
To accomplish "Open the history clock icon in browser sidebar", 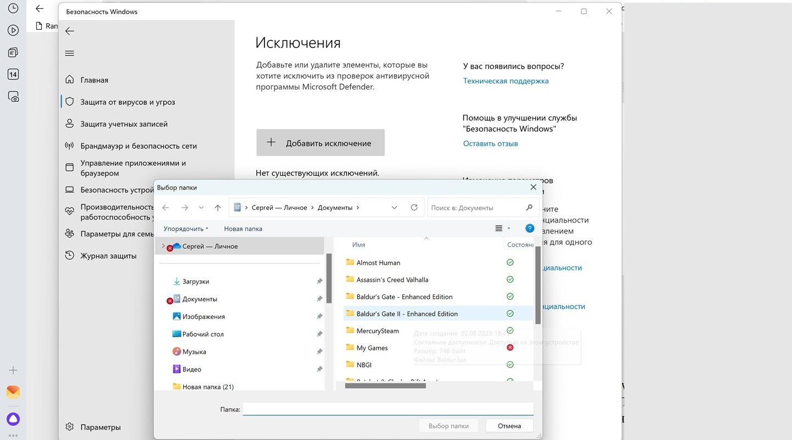I will tap(13, 9).
